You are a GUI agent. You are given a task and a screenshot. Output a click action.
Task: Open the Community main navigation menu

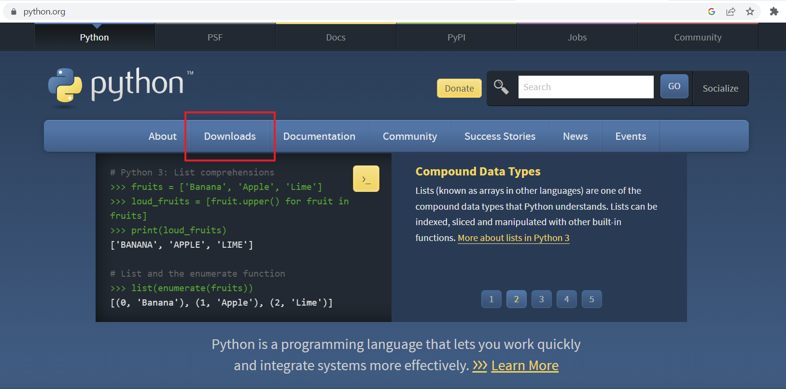coord(410,136)
